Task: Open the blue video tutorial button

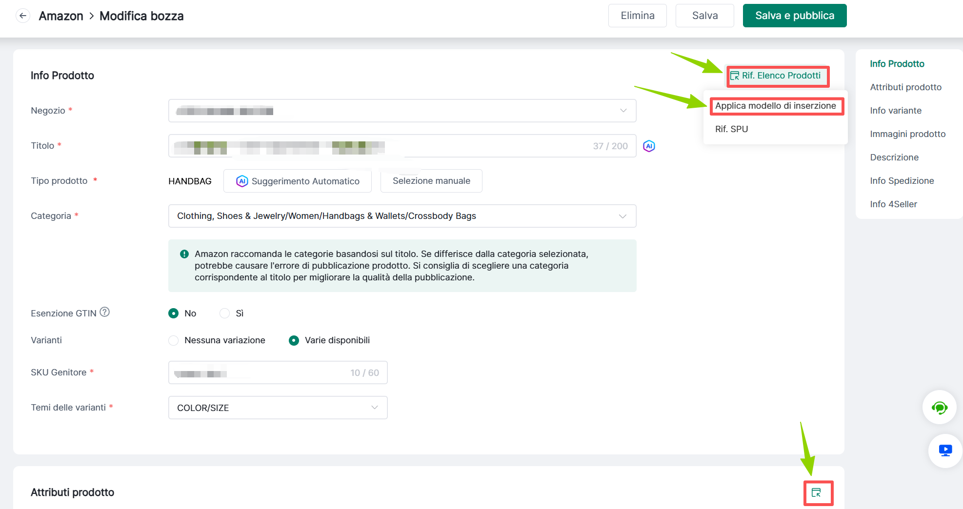Action: coord(945,450)
